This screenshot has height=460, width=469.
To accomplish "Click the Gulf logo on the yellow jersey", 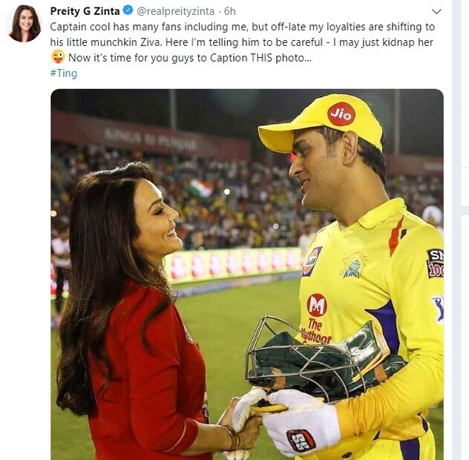I will [x=312, y=261].
